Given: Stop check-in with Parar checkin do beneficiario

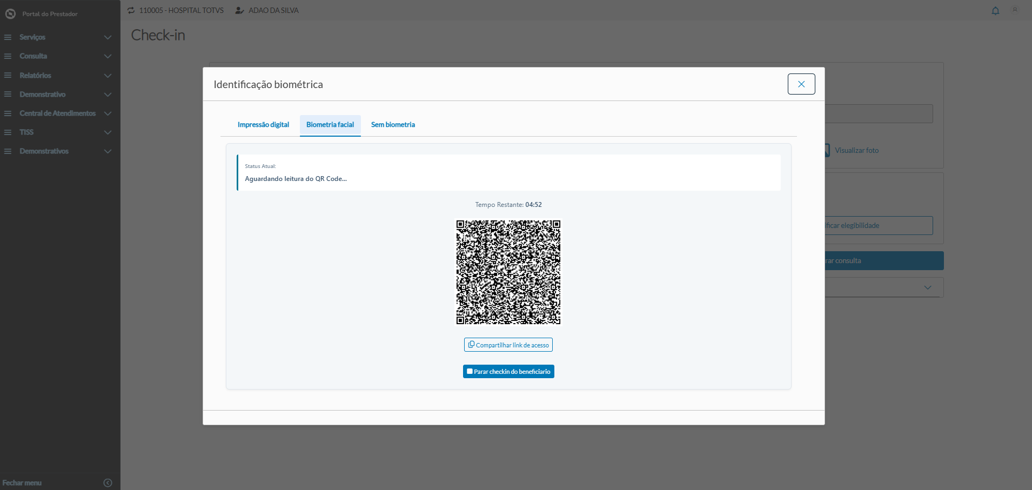Looking at the screenshot, I should pos(508,372).
